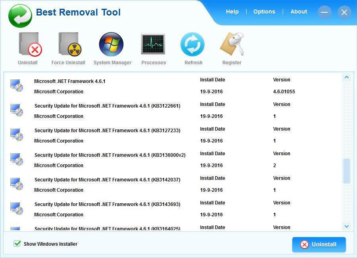Select the Security Update (KB3127233) entry name
357x258 pixels.
point(107,130)
